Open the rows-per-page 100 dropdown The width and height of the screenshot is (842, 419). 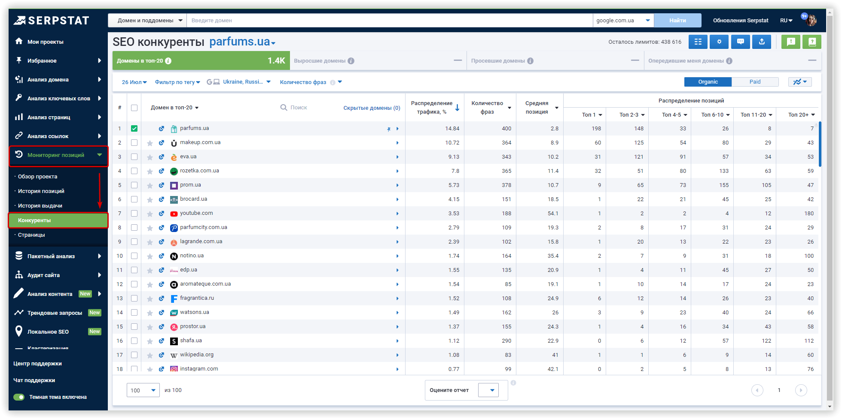[143, 390]
